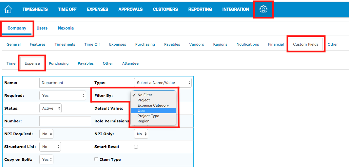Open the Custom Fields settings tab
349x167 pixels.
click(x=305, y=44)
